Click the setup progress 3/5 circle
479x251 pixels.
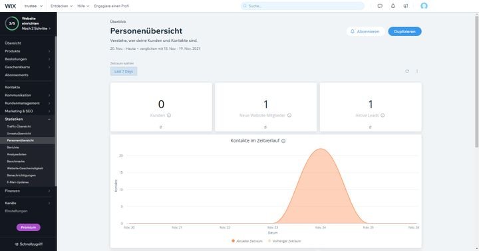[x=12, y=23]
